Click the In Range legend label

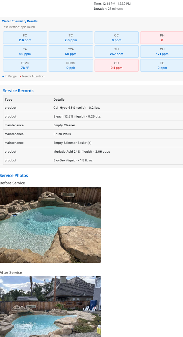click(10, 76)
